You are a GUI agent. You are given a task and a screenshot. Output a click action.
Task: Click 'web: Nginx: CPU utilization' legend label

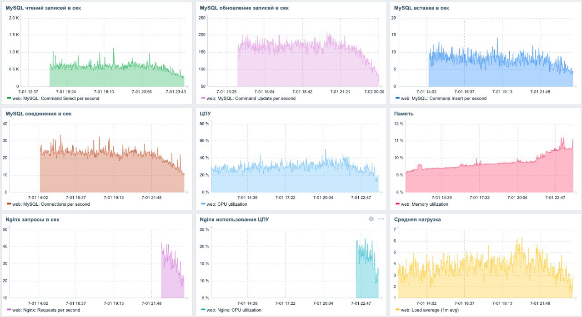234,310
